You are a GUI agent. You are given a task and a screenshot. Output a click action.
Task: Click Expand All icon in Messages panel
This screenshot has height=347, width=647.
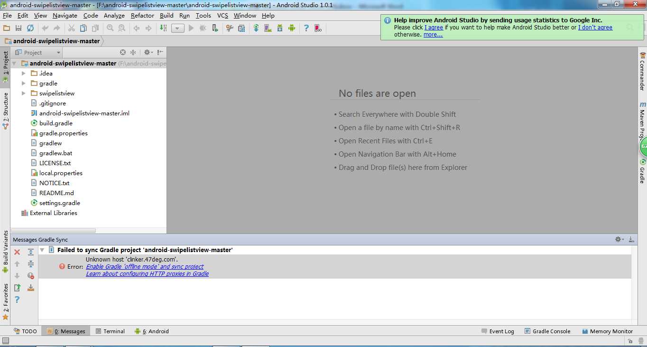[x=31, y=252]
